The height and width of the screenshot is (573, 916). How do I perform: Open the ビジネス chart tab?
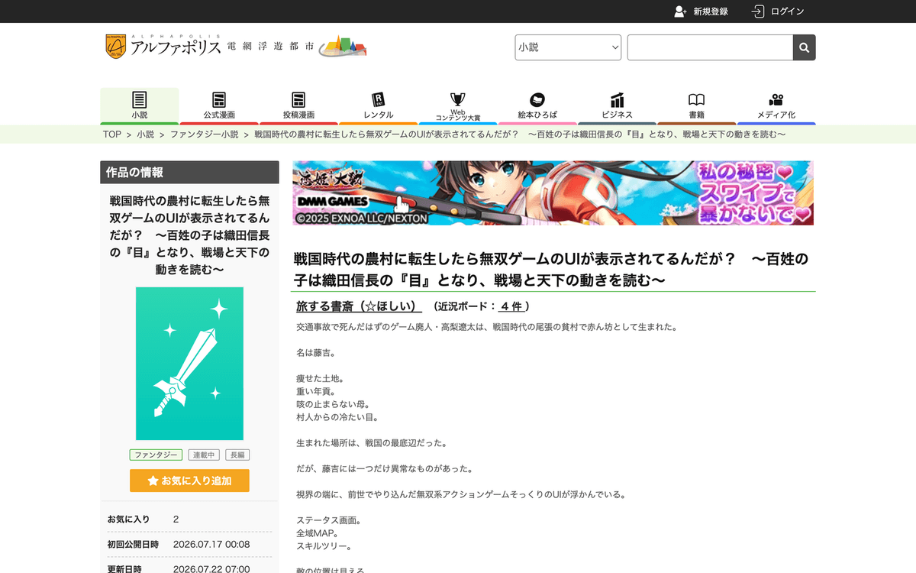pos(617,105)
